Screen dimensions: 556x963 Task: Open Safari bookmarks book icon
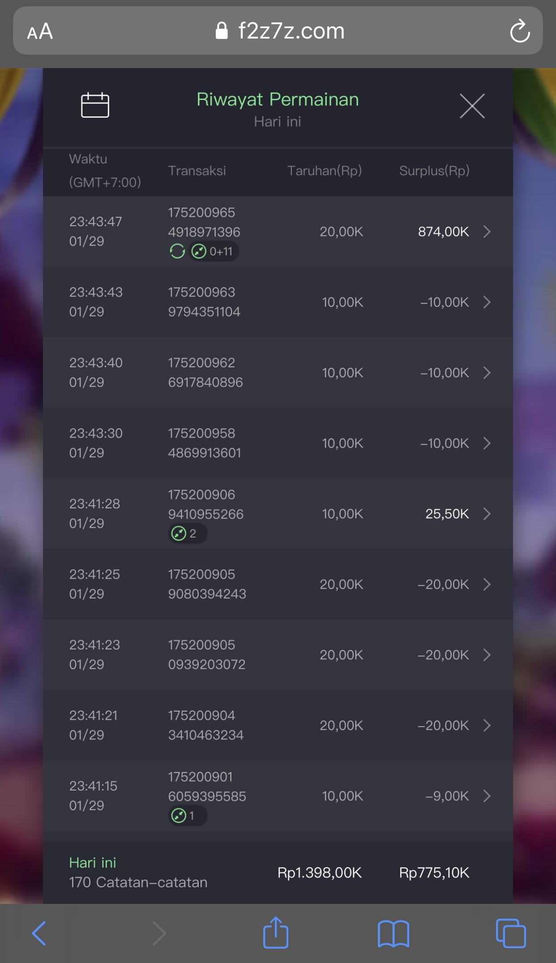pyautogui.click(x=393, y=933)
